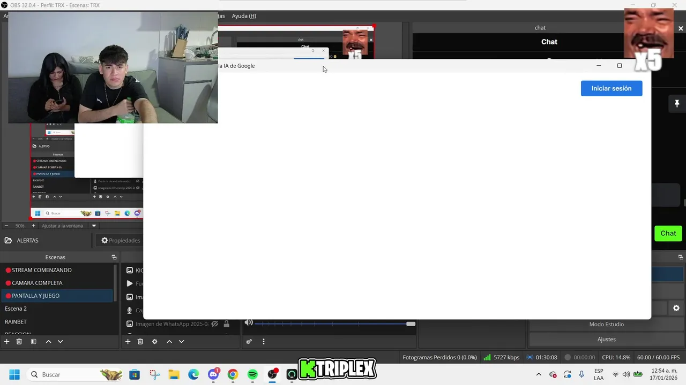
Task: Select the PANTALLA Y JUEGO scene
Action: coord(57,296)
